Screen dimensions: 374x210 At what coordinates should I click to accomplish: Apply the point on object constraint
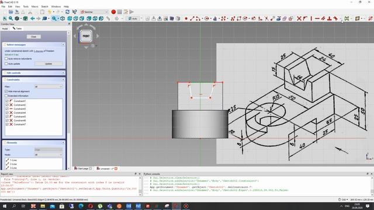pyautogui.click(x=305, y=18)
